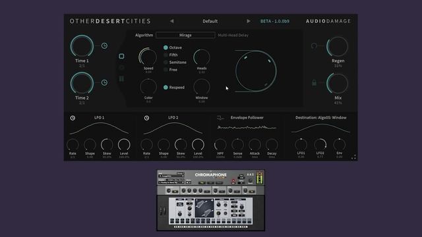Click the AUDIODAMAGE logo
Screen dimensions: 422x237
(x=328, y=21)
